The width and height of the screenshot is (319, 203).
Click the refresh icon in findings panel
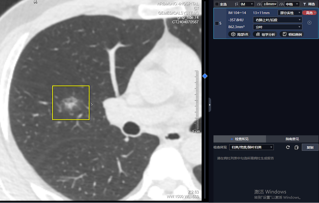point(288,147)
